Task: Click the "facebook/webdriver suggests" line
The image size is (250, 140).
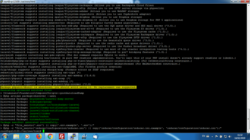Action: click(x=61, y=67)
